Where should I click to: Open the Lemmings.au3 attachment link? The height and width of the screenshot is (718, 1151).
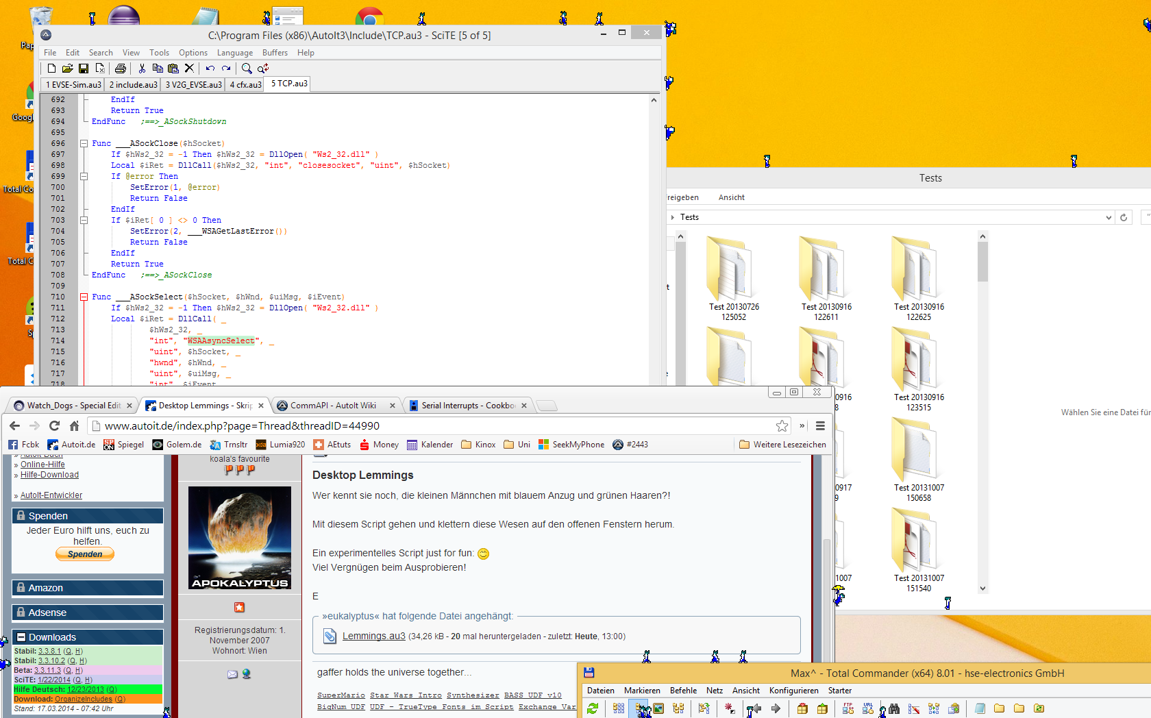(373, 636)
